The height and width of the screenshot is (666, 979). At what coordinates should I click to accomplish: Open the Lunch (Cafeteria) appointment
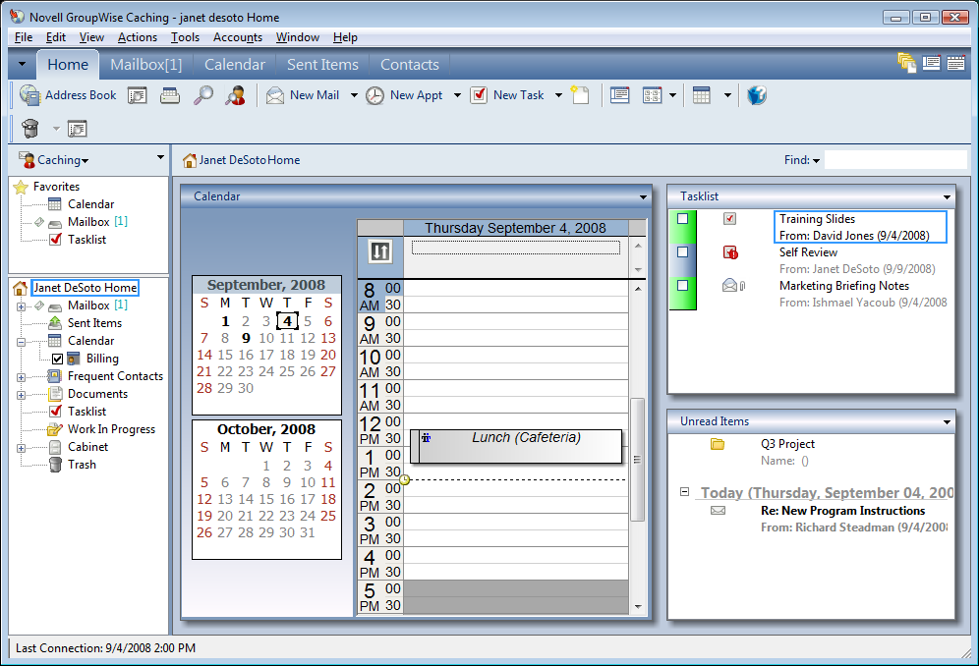[x=516, y=446]
